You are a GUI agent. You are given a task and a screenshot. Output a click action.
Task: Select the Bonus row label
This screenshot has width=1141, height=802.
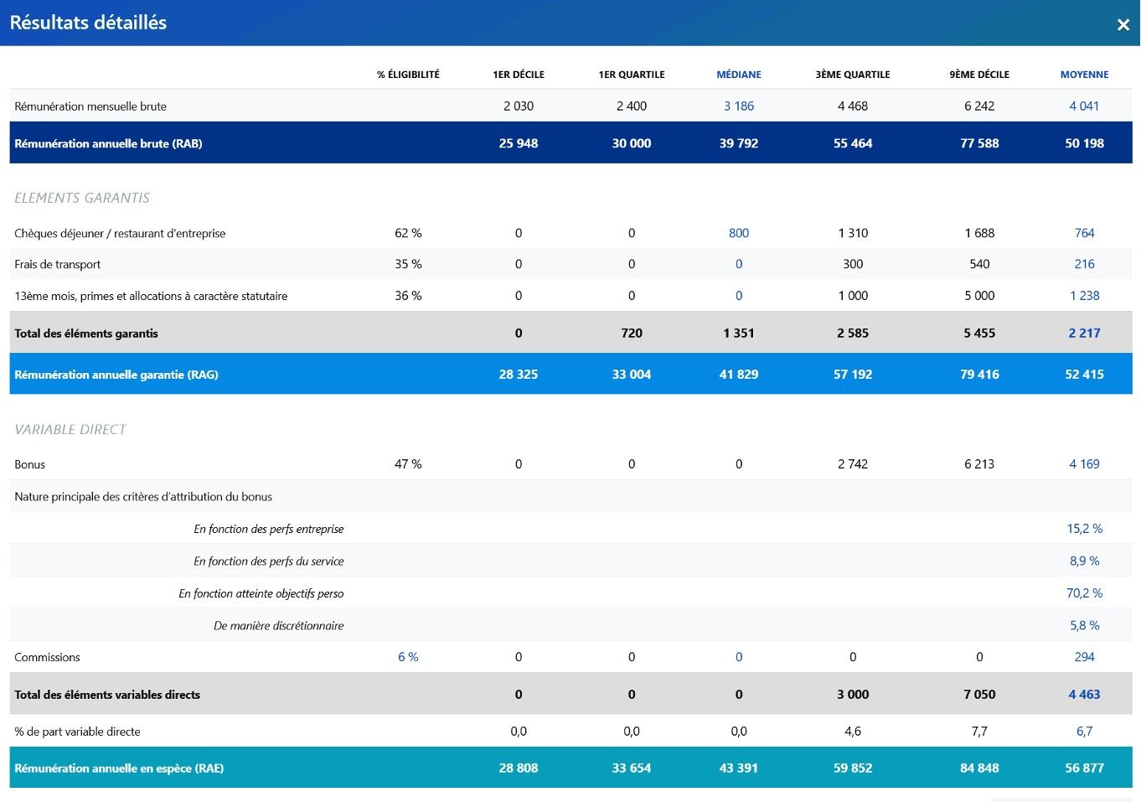[x=29, y=464]
